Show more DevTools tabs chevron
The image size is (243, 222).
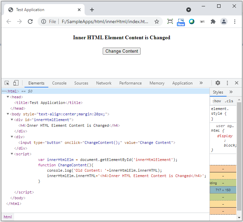(201, 83)
